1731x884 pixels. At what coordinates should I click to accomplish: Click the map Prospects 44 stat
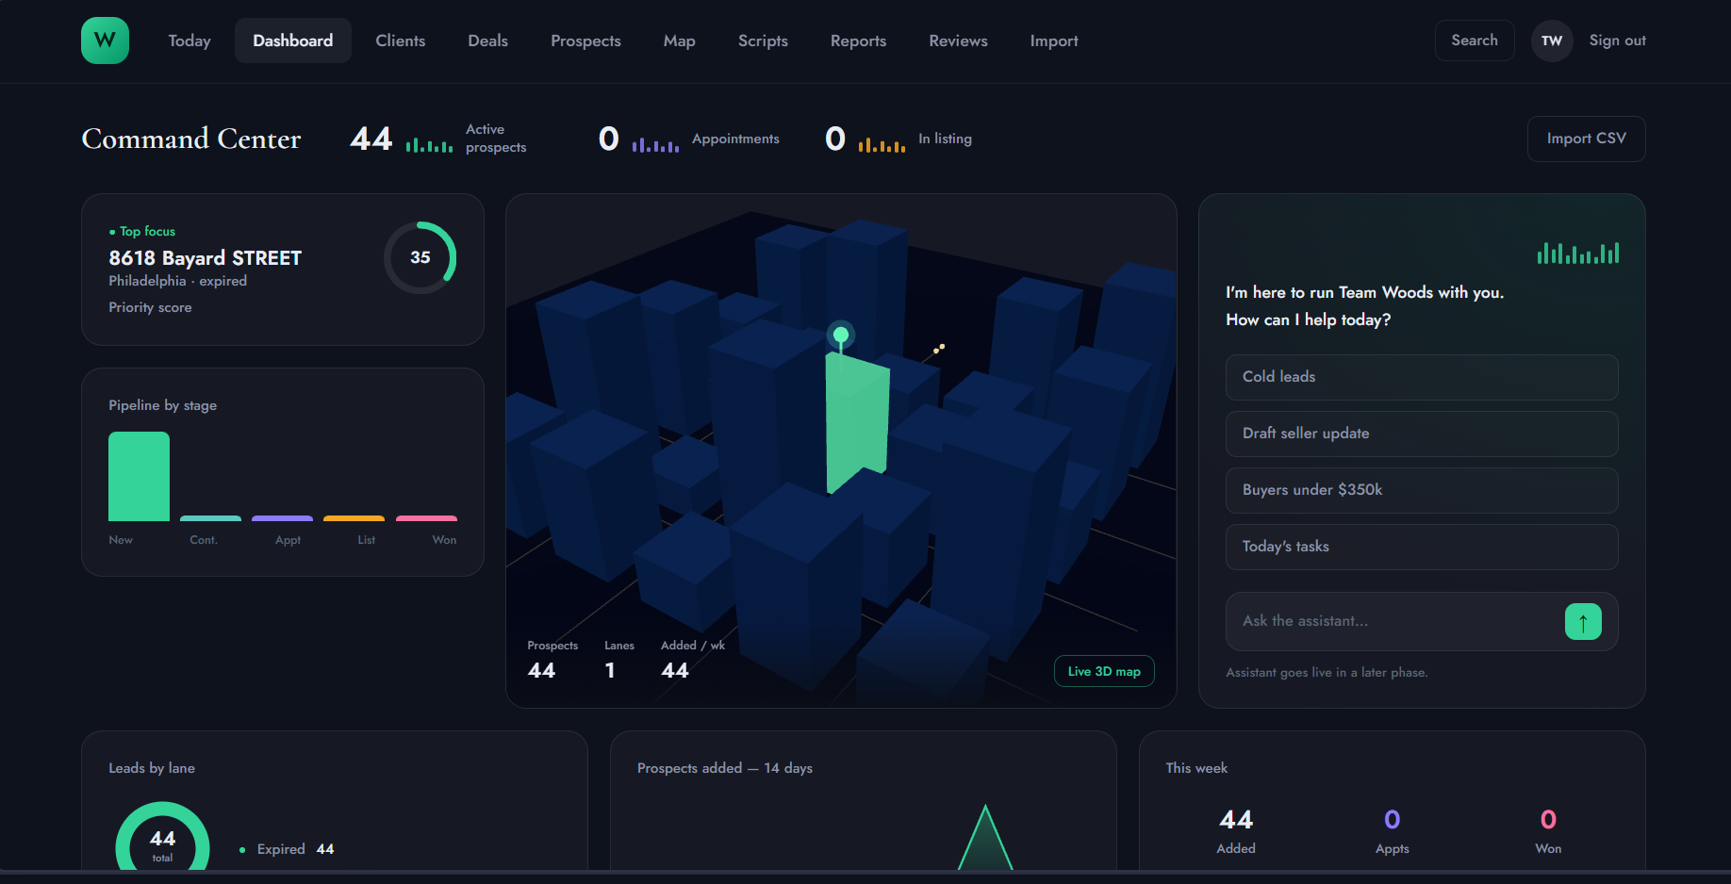click(x=552, y=661)
